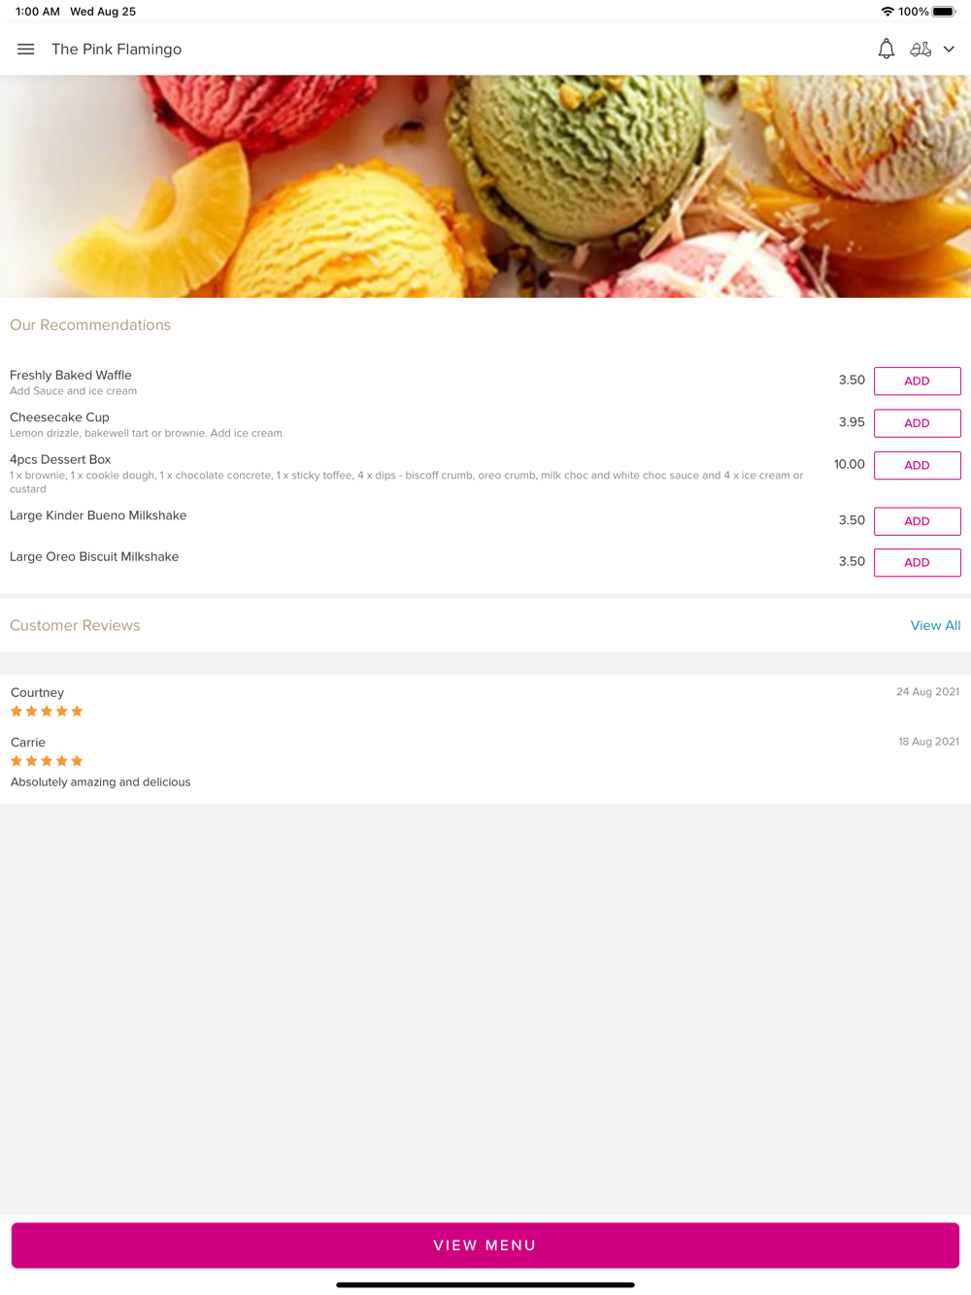Tap Courtney's star rating row
The width and height of the screenshot is (971, 1295).
point(47,712)
